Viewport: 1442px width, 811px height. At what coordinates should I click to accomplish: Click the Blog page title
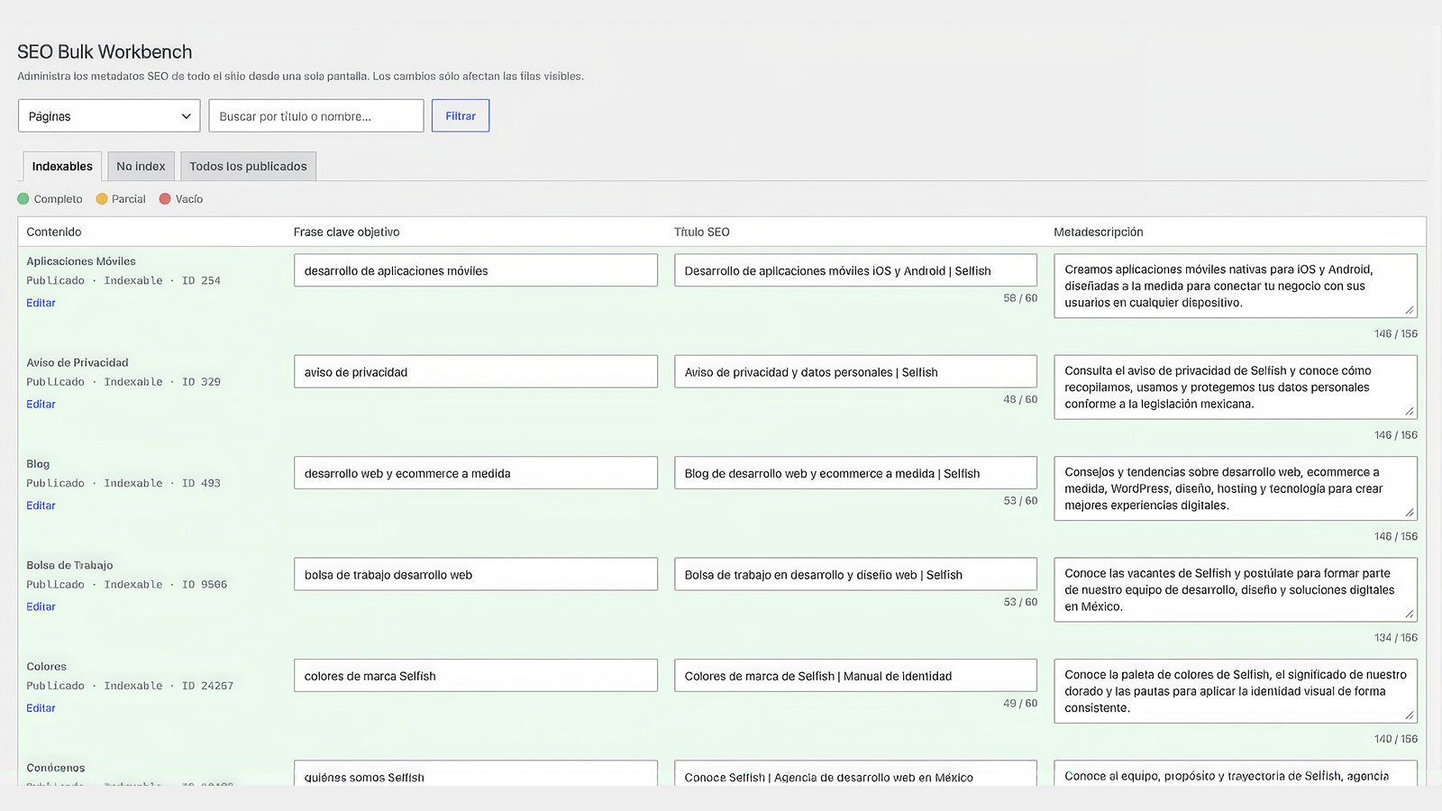[x=38, y=464]
